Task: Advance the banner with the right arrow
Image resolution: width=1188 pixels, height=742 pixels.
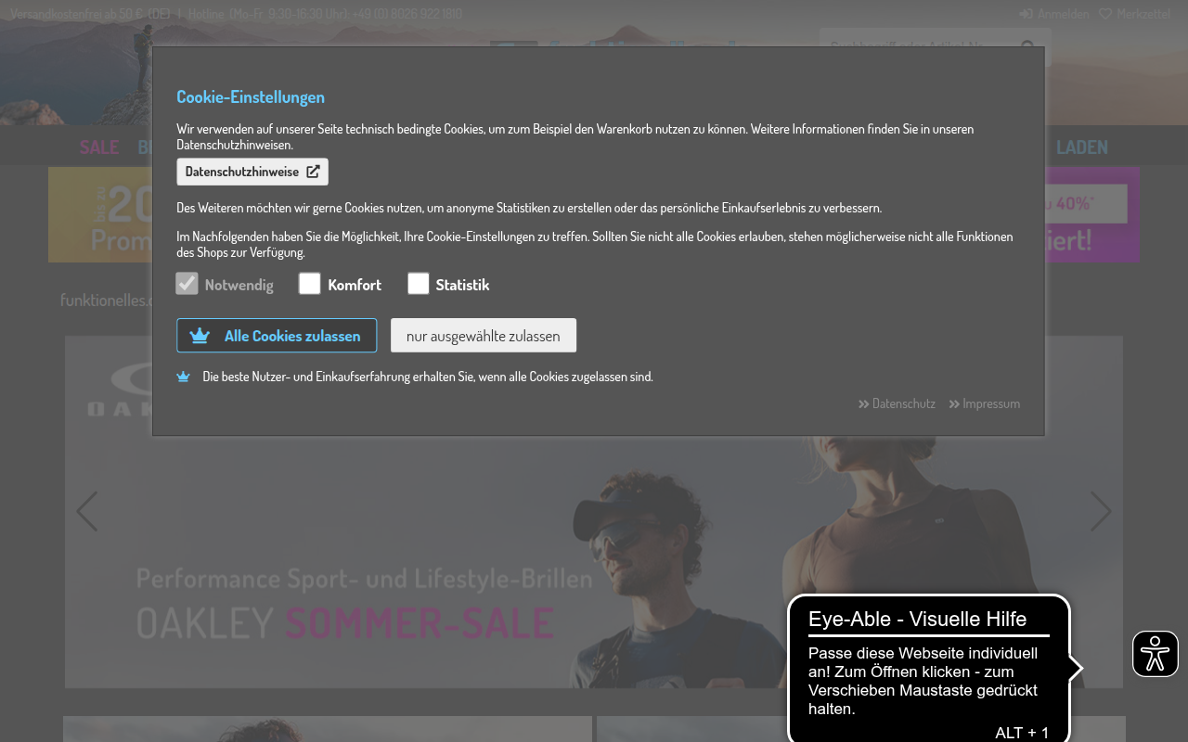Action: (1101, 511)
